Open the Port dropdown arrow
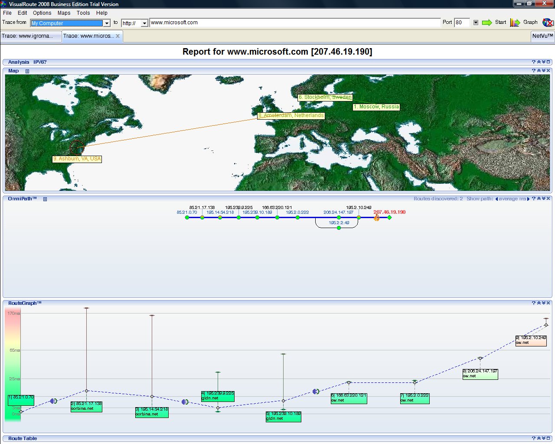555x444 pixels. coord(476,23)
